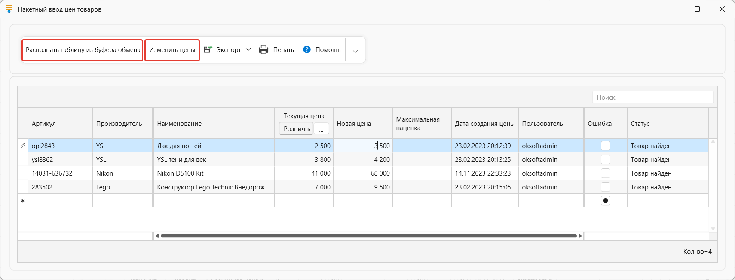Toggle Ошибка checkbox in the new empty row
735x280 pixels.
[606, 201]
